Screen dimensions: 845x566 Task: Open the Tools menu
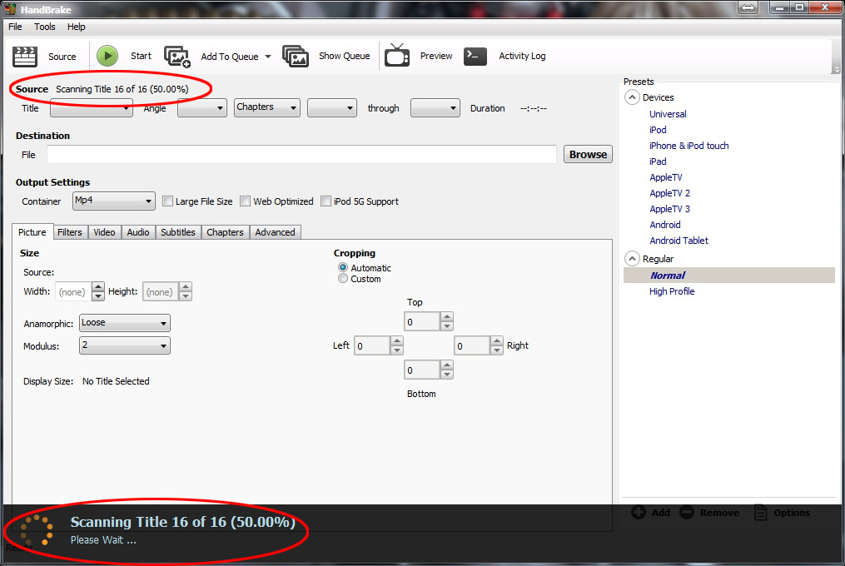tap(45, 27)
